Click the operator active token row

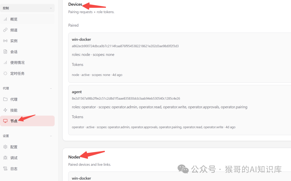click(154, 127)
